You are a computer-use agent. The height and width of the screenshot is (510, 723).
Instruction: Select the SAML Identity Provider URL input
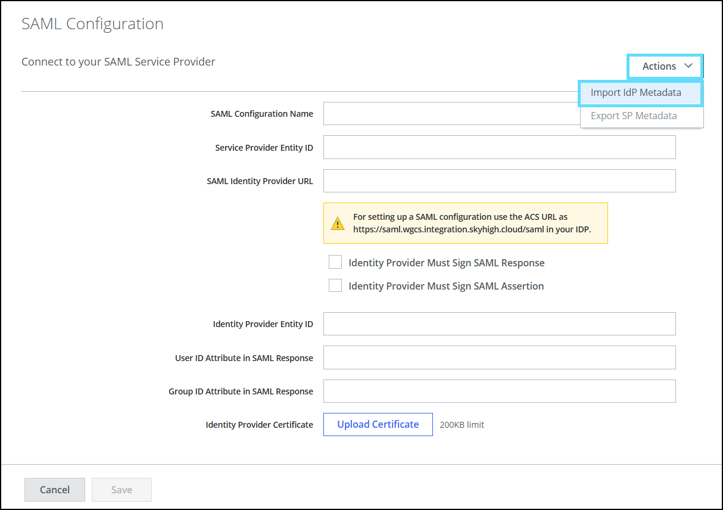coord(499,181)
